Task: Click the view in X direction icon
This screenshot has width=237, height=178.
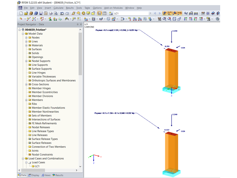Action: click(186, 19)
